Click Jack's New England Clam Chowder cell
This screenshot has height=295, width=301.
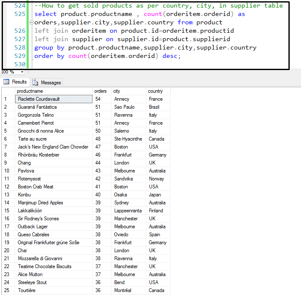click(x=54, y=147)
